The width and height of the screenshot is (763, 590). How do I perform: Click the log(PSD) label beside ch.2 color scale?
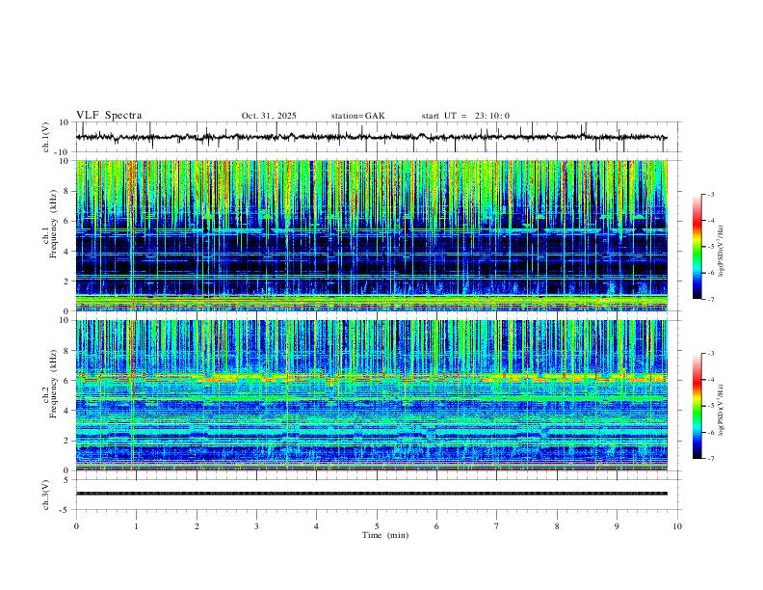coord(722,411)
